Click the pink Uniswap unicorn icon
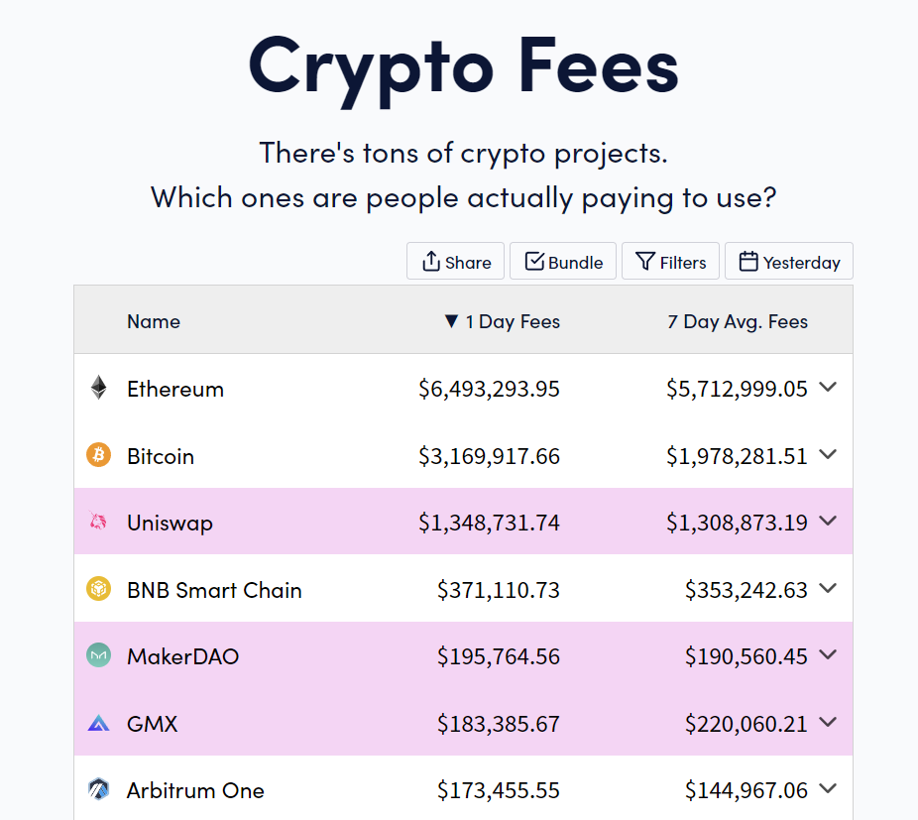 pyautogui.click(x=98, y=521)
